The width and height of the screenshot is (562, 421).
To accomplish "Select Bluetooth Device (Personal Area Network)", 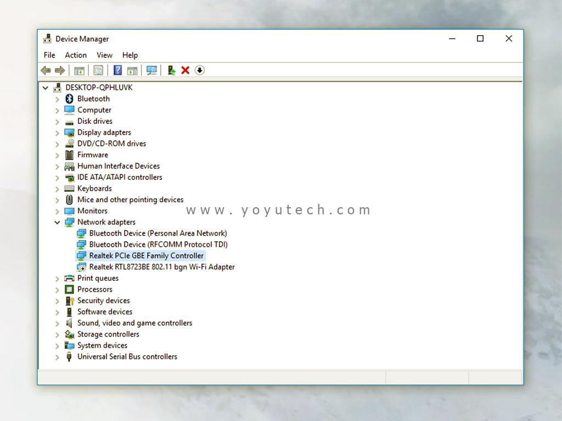I will [x=158, y=234].
